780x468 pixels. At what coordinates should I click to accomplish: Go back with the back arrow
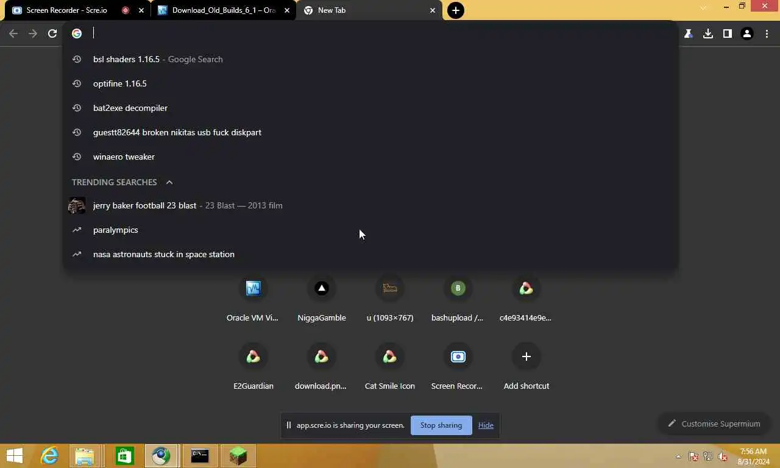pos(13,34)
